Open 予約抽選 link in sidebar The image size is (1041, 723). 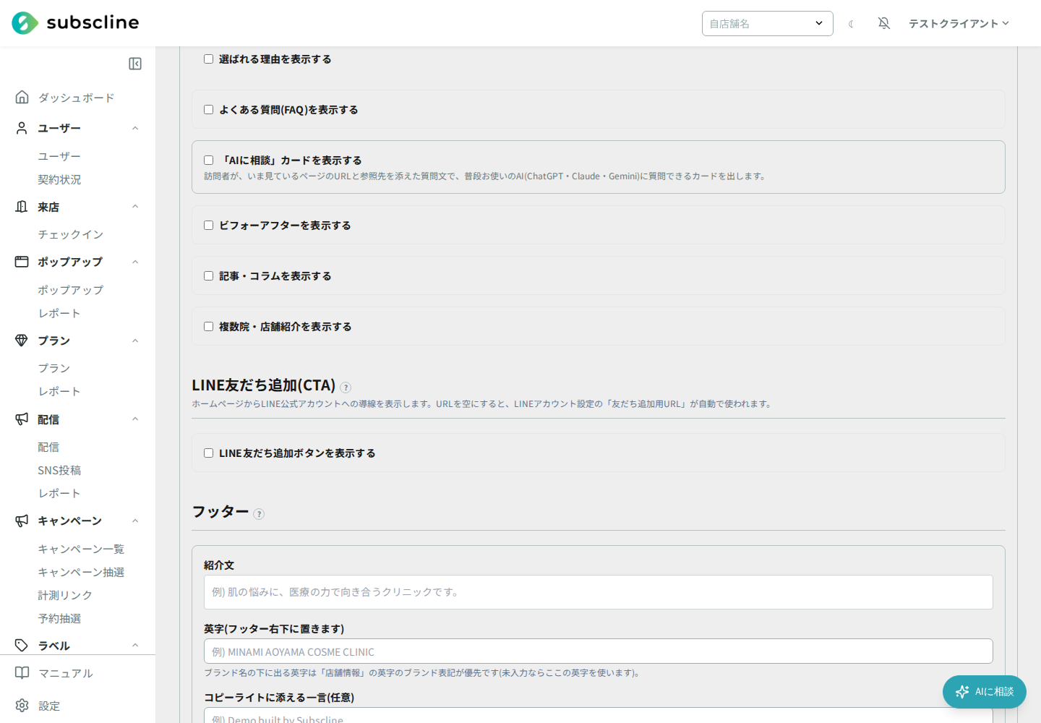click(59, 618)
